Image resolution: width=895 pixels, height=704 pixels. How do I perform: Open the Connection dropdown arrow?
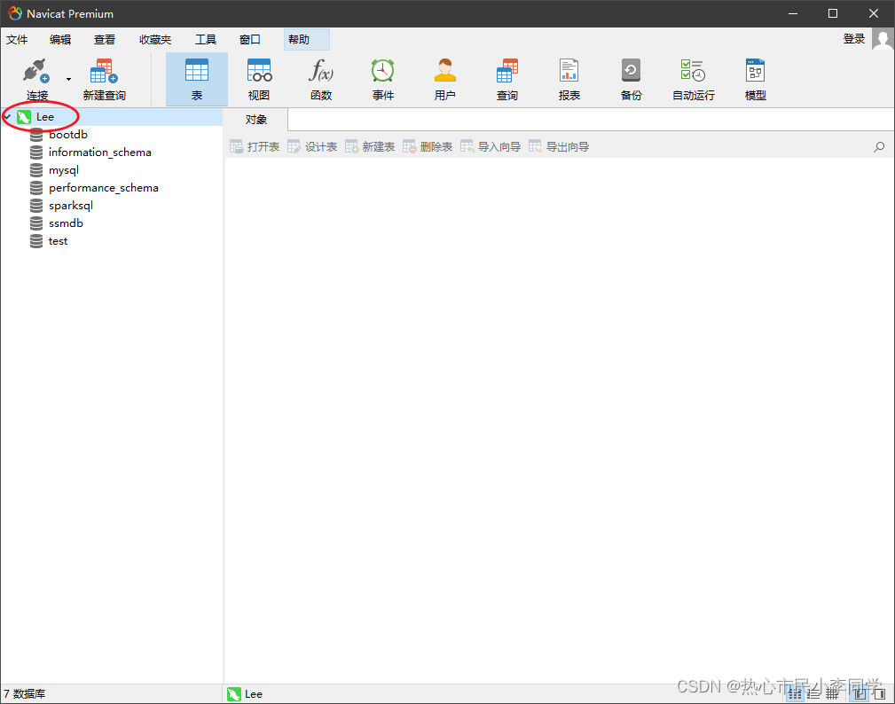point(68,79)
